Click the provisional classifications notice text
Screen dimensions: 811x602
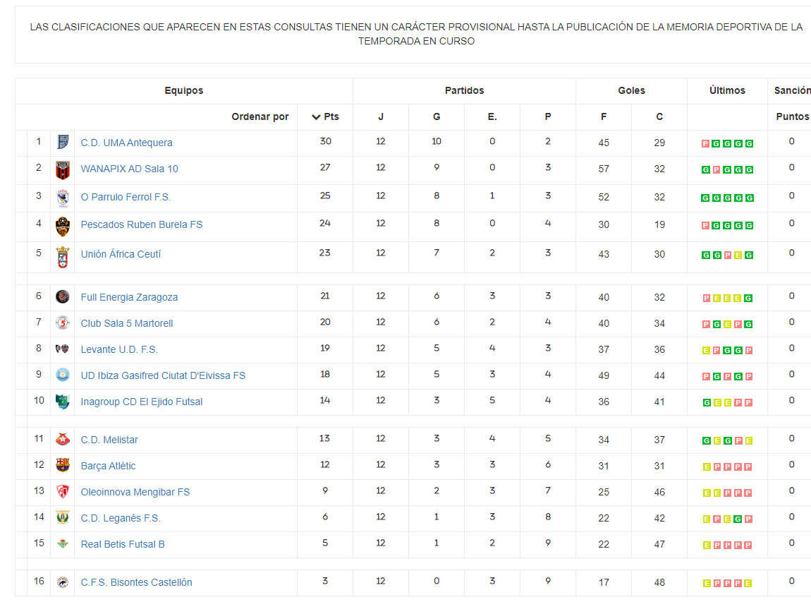(x=416, y=34)
